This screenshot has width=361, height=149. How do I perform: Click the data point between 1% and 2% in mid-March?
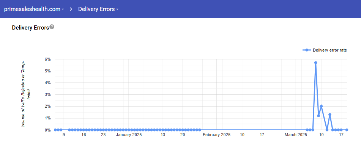pos(330,114)
